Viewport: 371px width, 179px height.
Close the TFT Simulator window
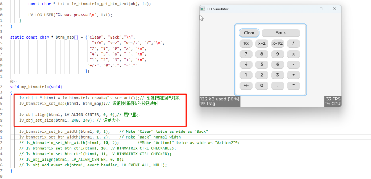pos(334,9)
